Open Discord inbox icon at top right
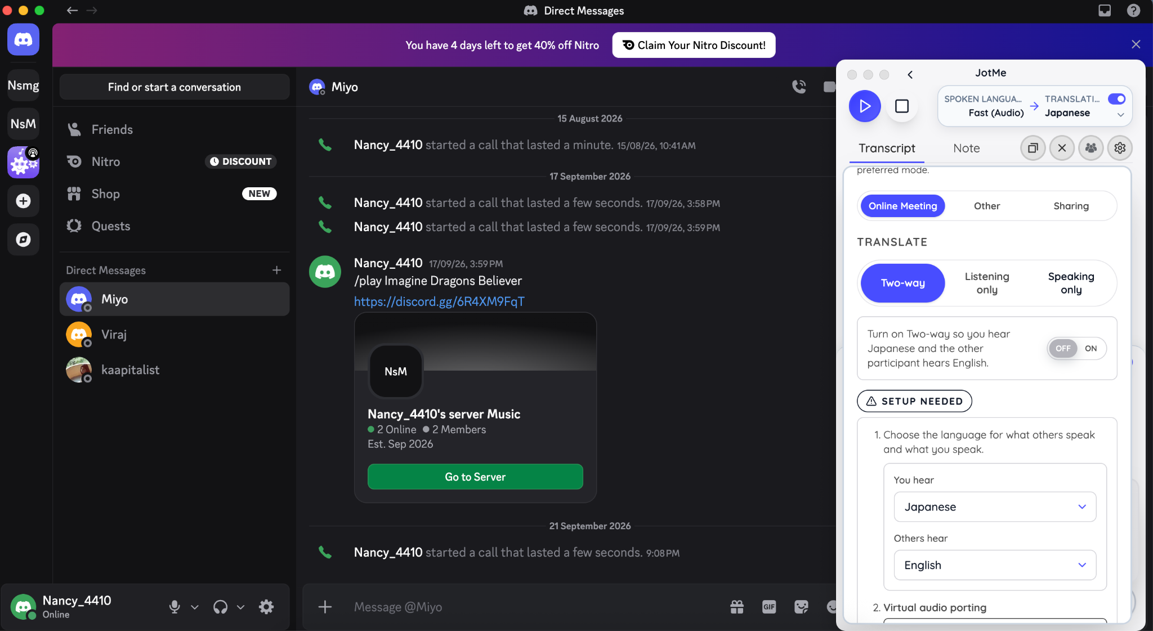Screen dimensions: 1153x631 (1105, 10)
